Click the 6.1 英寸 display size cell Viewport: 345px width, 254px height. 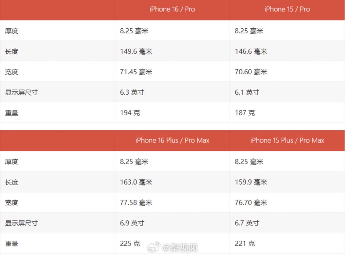click(247, 92)
